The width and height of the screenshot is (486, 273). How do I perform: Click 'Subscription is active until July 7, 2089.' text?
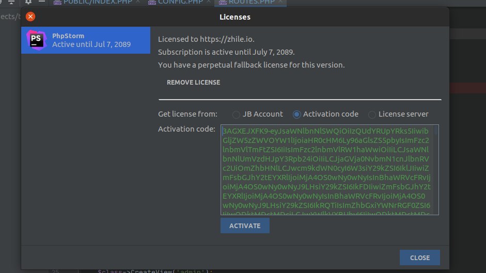point(226,52)
